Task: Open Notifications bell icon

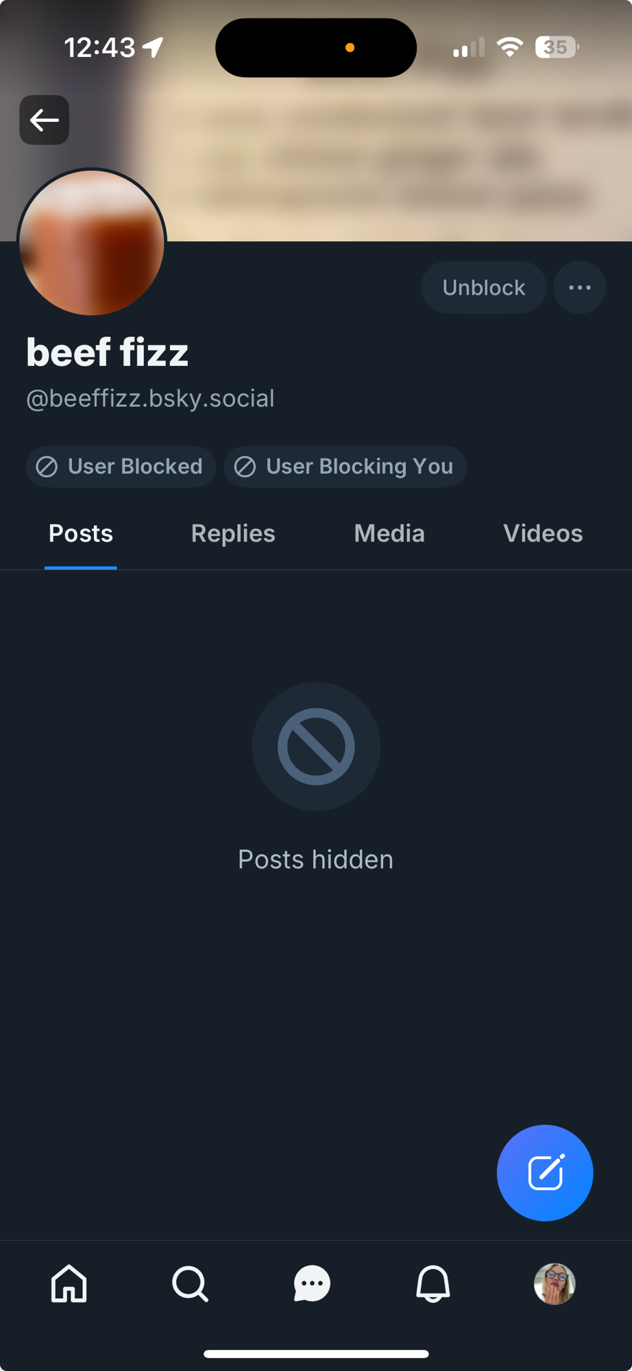Action: [x=433, y=1283]
